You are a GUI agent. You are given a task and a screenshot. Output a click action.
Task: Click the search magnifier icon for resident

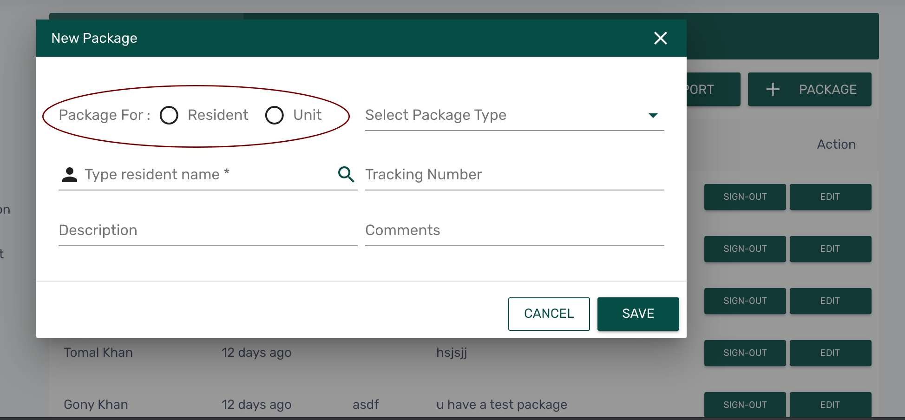(x=346, y=174)
